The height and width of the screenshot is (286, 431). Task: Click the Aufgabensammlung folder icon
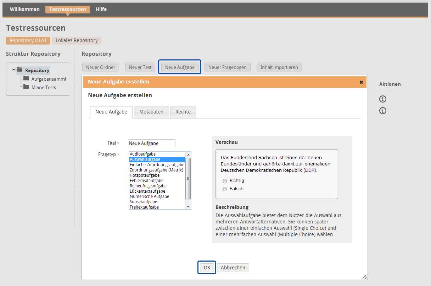[26, 78]
